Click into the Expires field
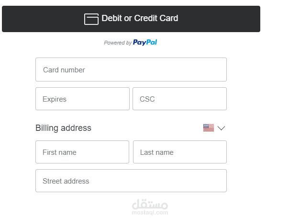Image resolution: width=300 pixels, height=220 pixels. 82,99
